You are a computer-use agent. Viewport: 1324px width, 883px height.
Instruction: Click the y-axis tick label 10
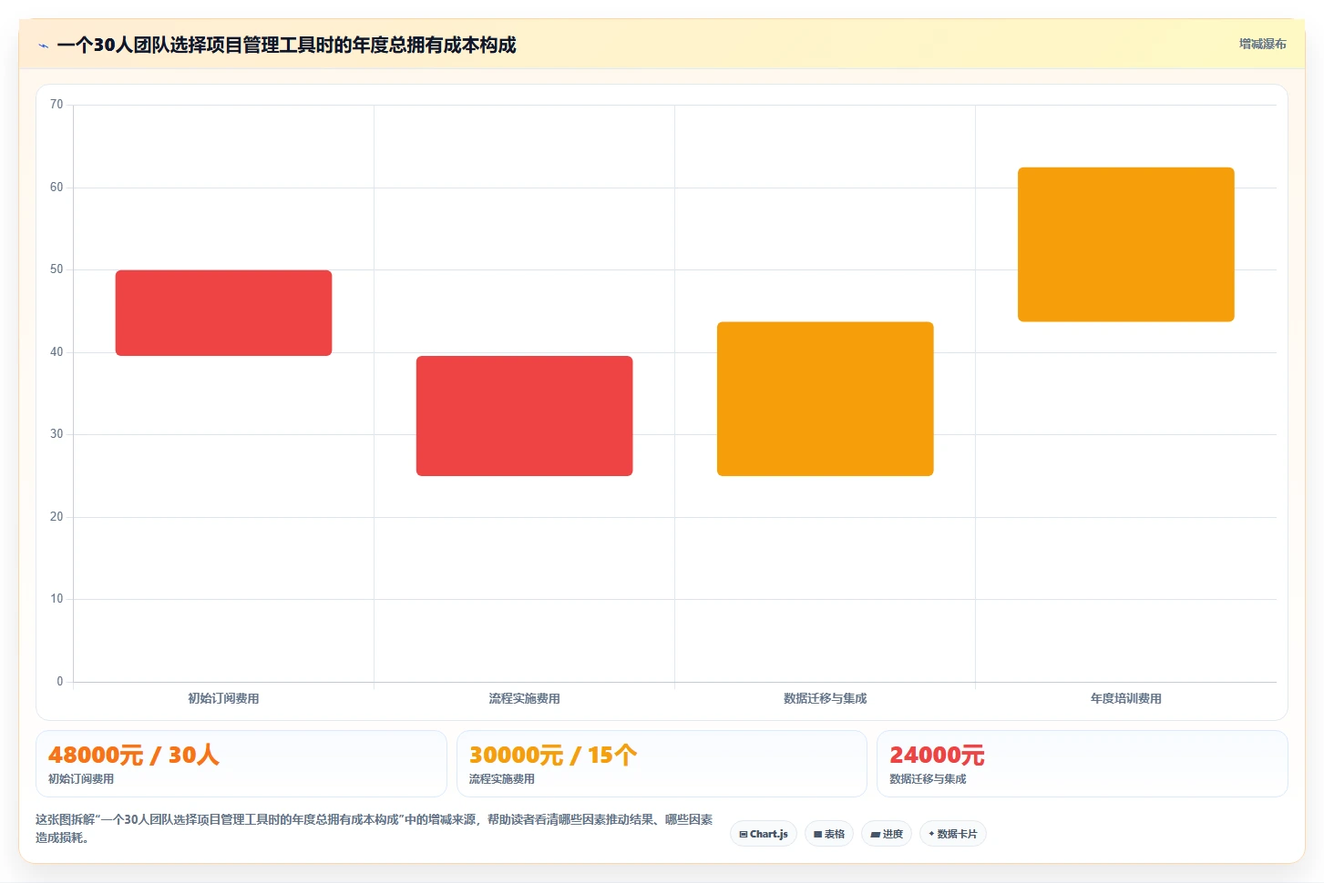point(56,599)
